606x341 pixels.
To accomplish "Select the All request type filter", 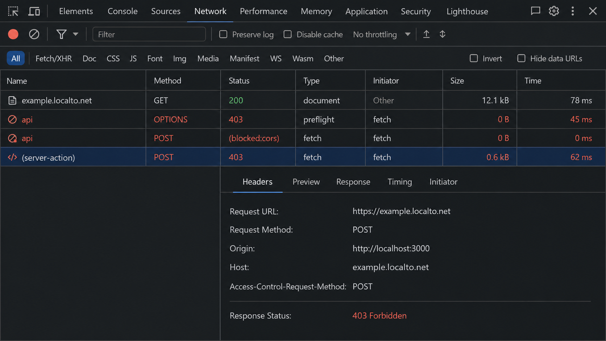I will [16, 58].
